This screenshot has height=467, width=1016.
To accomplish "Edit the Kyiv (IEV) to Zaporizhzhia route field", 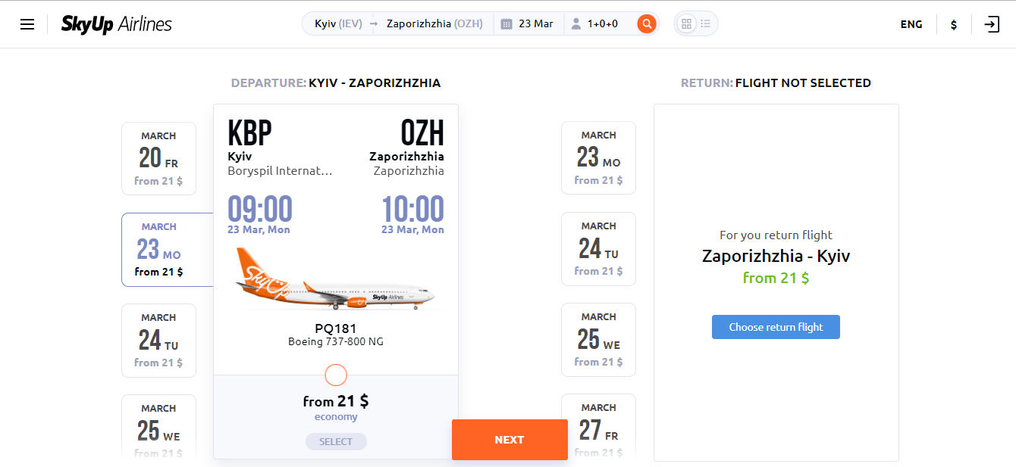I will click(x=398, y=23).
